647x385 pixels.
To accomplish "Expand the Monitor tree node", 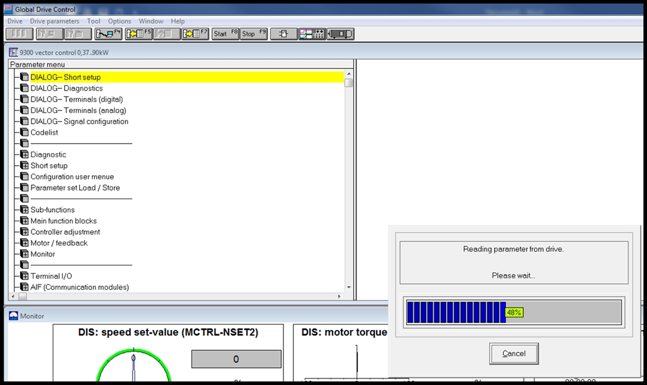I will [x=24, y=254].
